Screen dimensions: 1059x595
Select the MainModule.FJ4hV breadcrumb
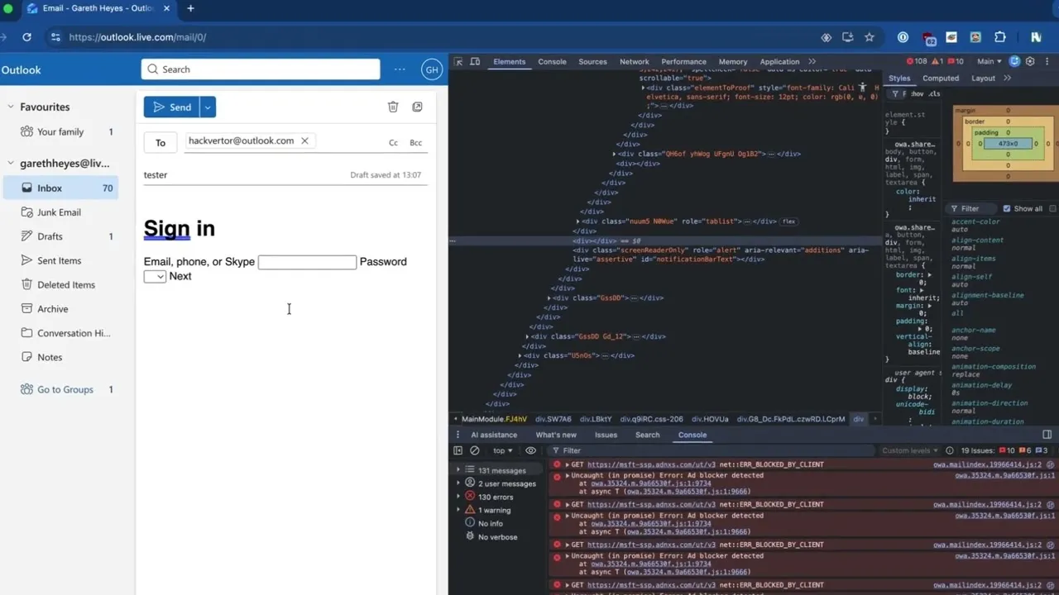click(494, 419)
